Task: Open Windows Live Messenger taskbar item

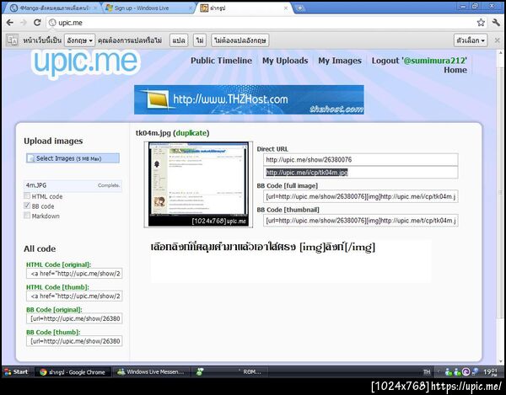Action: click(151, 371)
